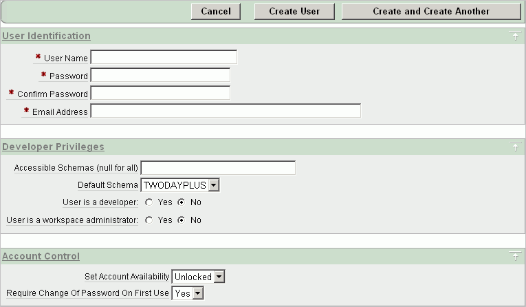526x307 pixels.
Task: Click top arrow icon in User Identification header
Action: 515,36
